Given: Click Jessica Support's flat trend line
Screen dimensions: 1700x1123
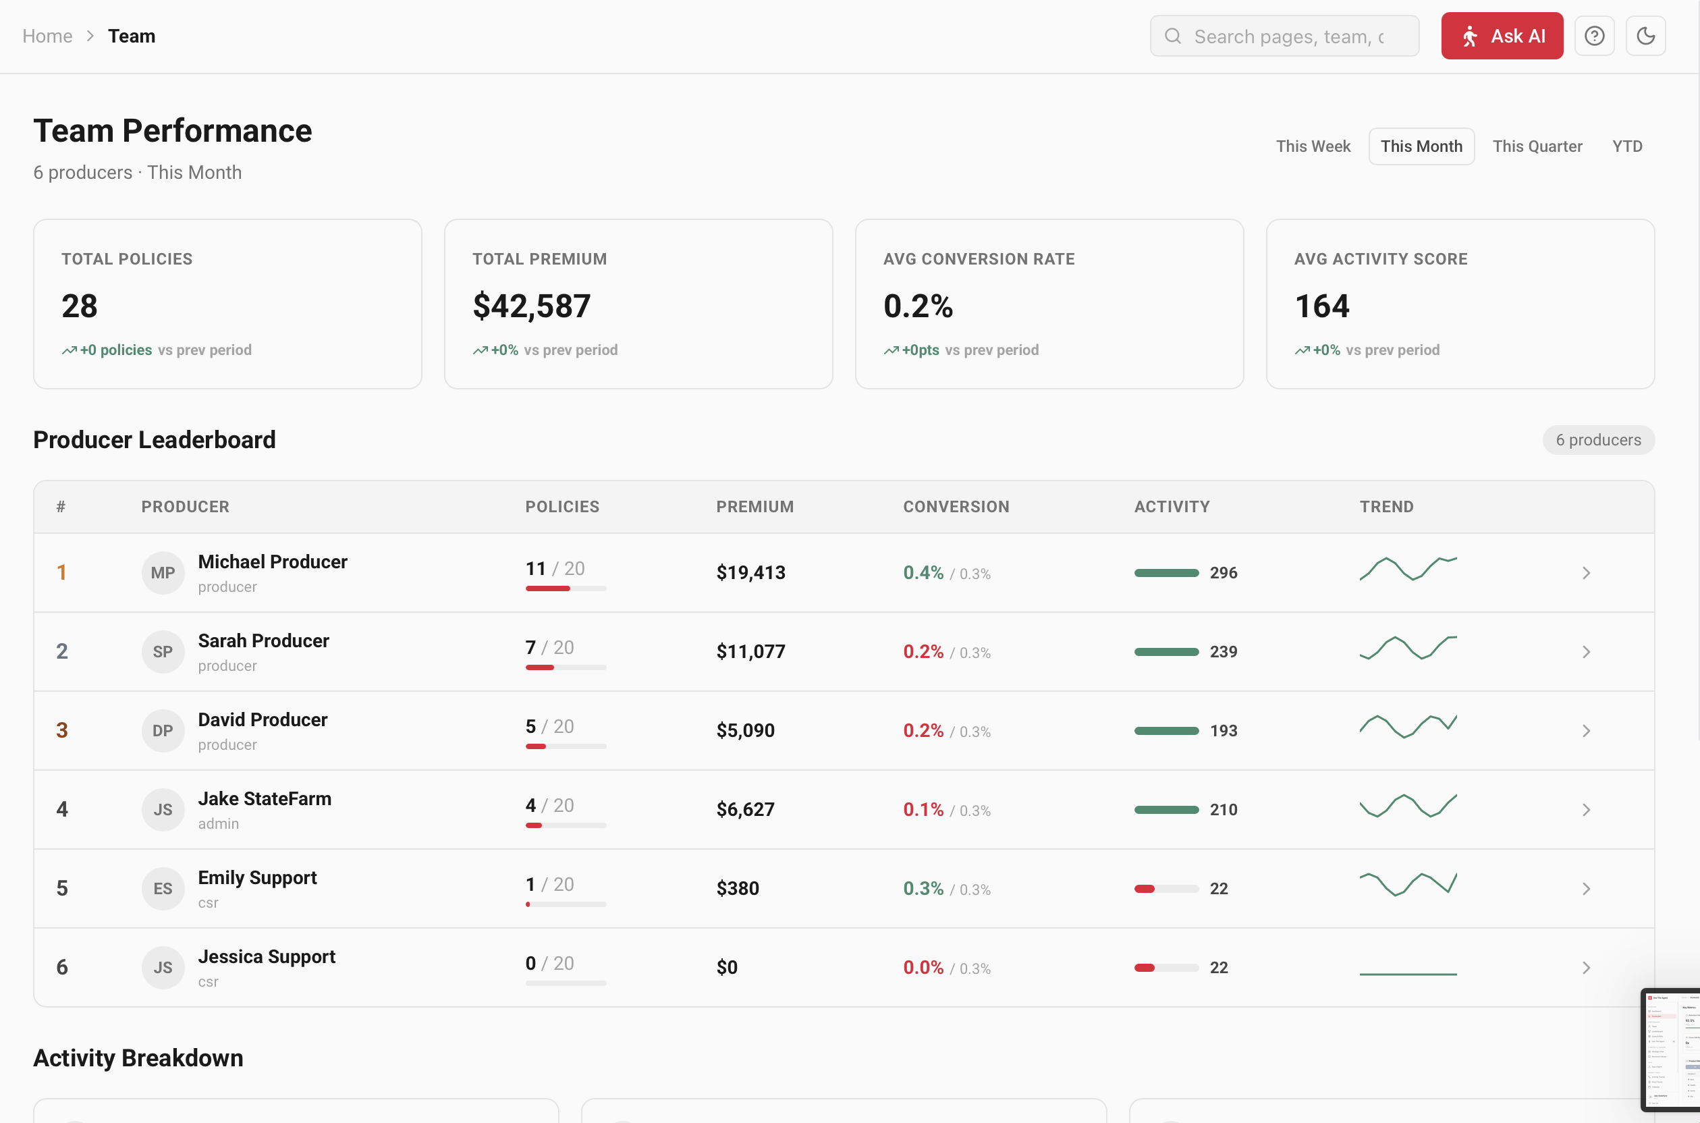Looking at the screenshot, I should pyautogui.click(x=1408, y=974).
